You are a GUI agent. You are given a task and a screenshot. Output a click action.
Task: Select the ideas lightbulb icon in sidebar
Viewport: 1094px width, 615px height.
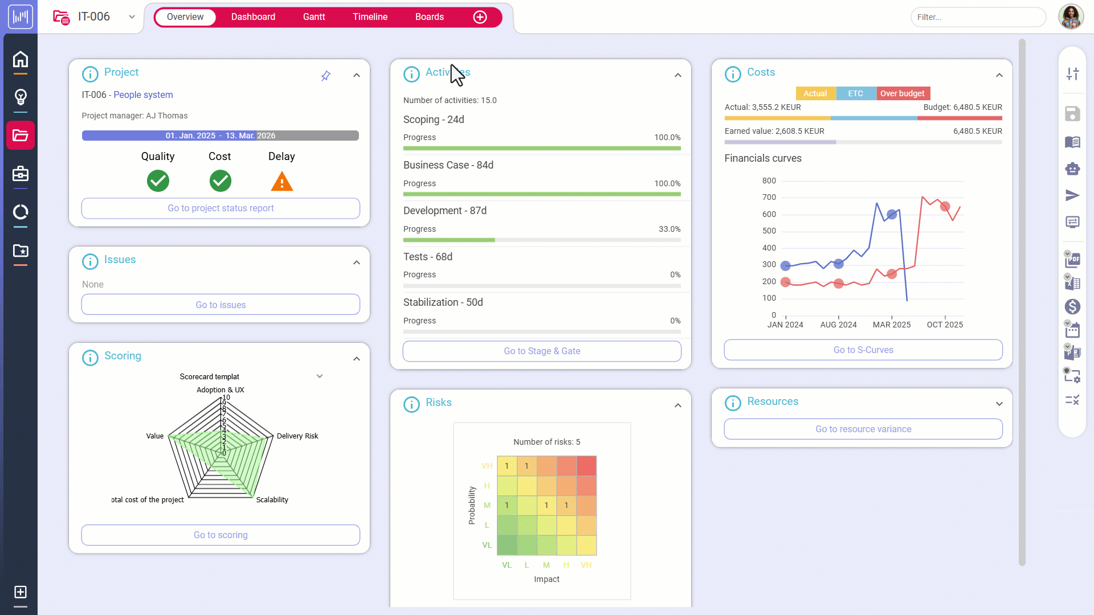coord(21,97)
